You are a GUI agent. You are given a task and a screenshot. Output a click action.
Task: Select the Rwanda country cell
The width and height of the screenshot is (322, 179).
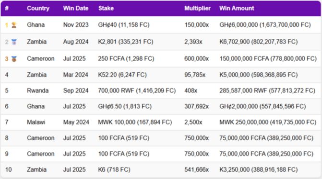(38, 90)
